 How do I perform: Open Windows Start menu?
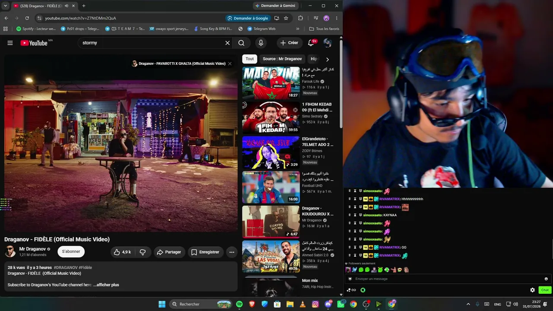162,304
